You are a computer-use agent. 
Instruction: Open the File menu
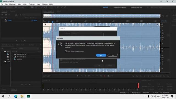coord(2,4)
